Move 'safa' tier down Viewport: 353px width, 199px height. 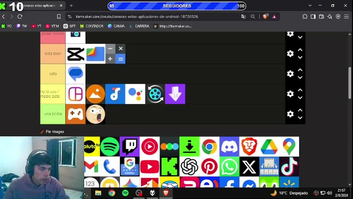(300, 77)
